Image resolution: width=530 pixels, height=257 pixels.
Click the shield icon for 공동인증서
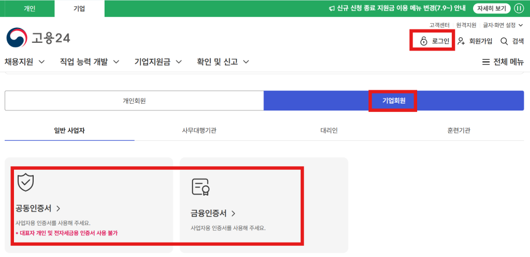pyautogui.click(x=26, y=182)
